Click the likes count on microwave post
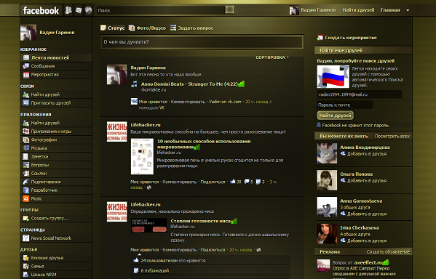Screen dimensions: 436x279 236,182
